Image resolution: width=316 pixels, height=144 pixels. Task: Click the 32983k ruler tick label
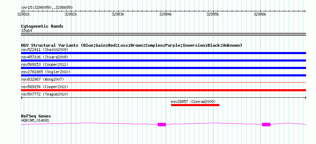(x=118, y=14)
